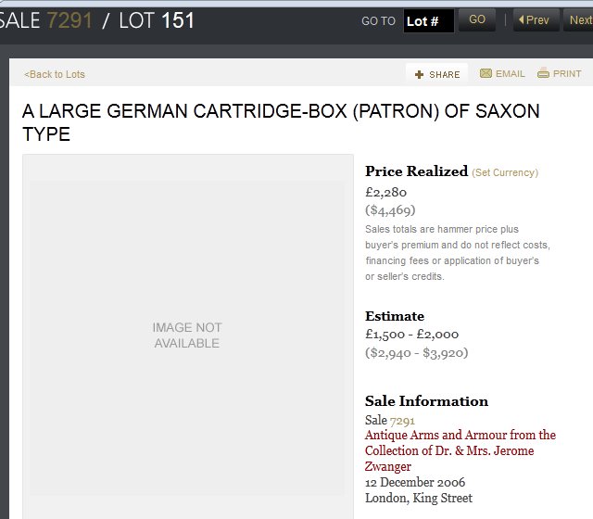Click the EMAIL text link
The image size is (593, 519).
click(511, 73)
